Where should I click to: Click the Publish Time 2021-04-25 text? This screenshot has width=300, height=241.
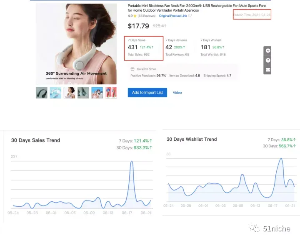[x=252, y=15]
